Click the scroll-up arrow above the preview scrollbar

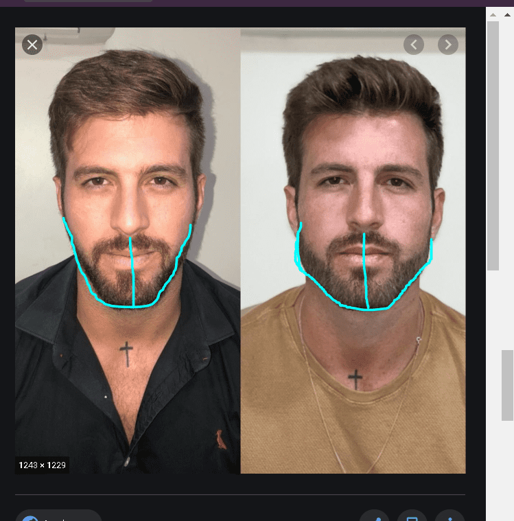tap(493, 13)
